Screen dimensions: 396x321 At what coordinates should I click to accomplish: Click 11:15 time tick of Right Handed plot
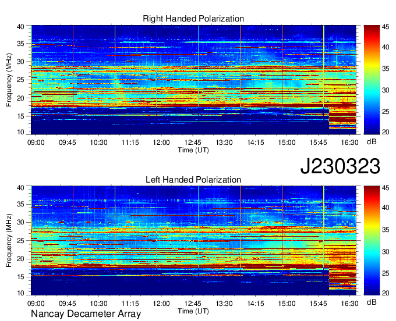130,142
